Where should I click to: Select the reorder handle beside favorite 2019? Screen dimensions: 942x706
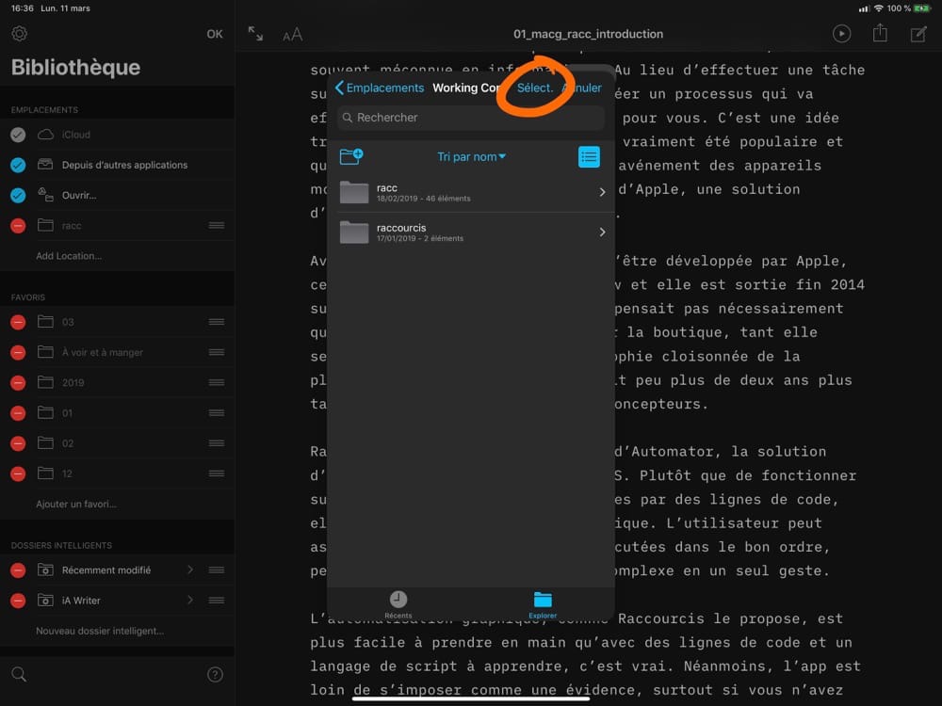point(217,382)
